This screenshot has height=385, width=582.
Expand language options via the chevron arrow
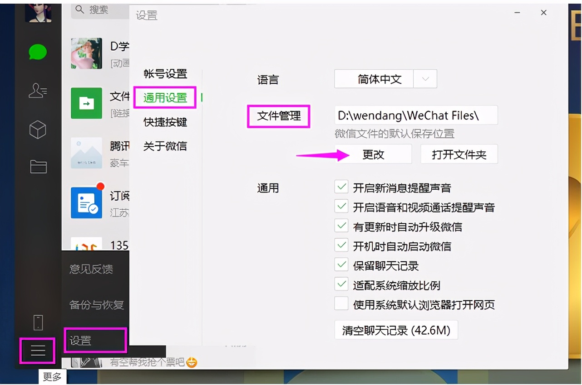pyautogui.click(x=425, y=79)
